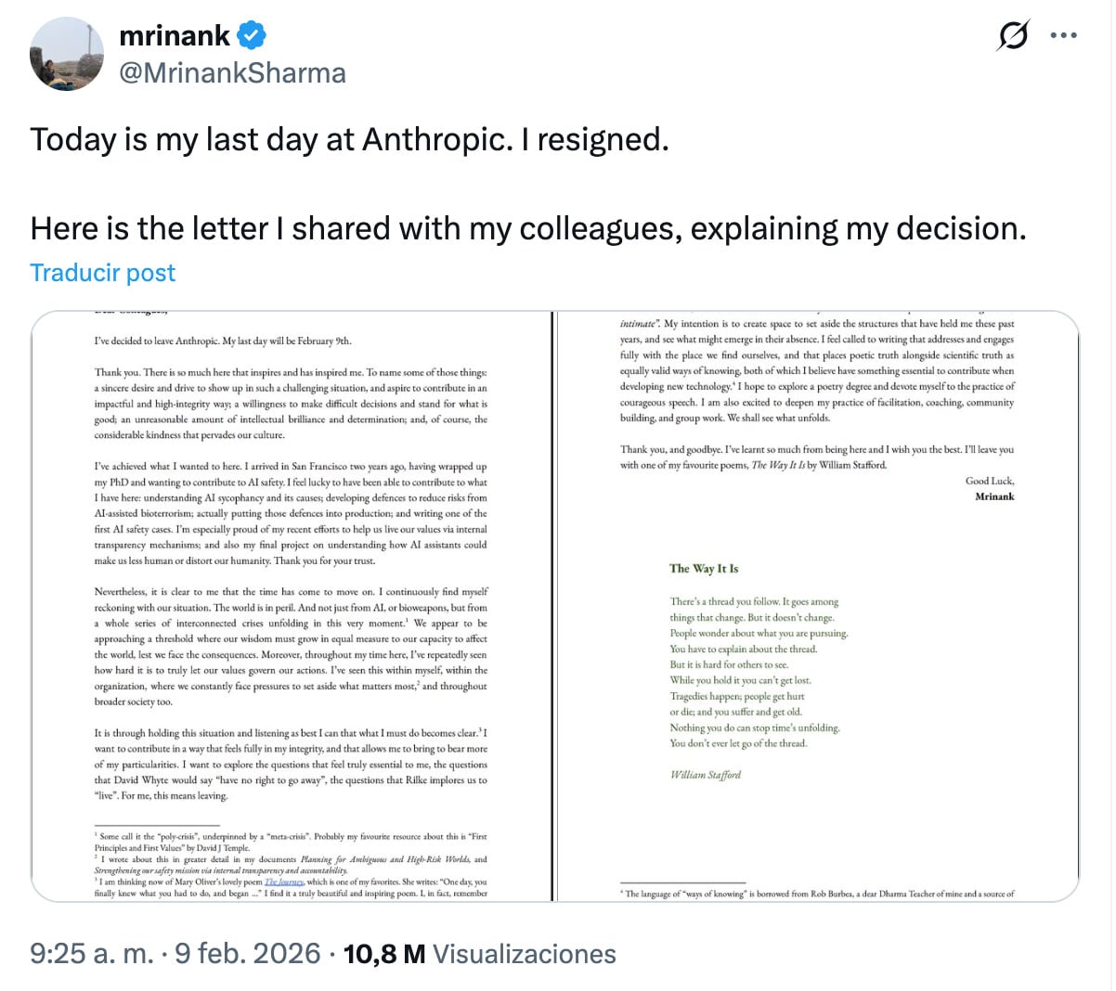Viewport: 1116px width, 991px height.
Task: Select the left dot of the more menu
Action: pos(1052,35)
